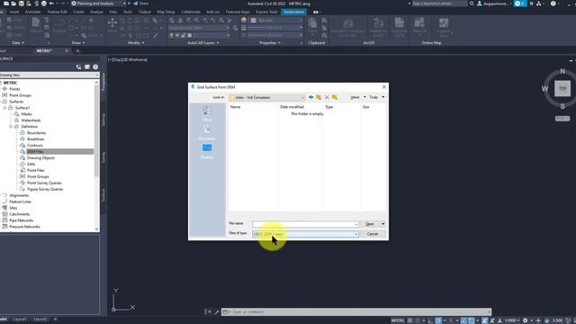Open the Analyze ribbon tab
The width and height of the screenshot is (576, 324).
click(x=96, y=12)
